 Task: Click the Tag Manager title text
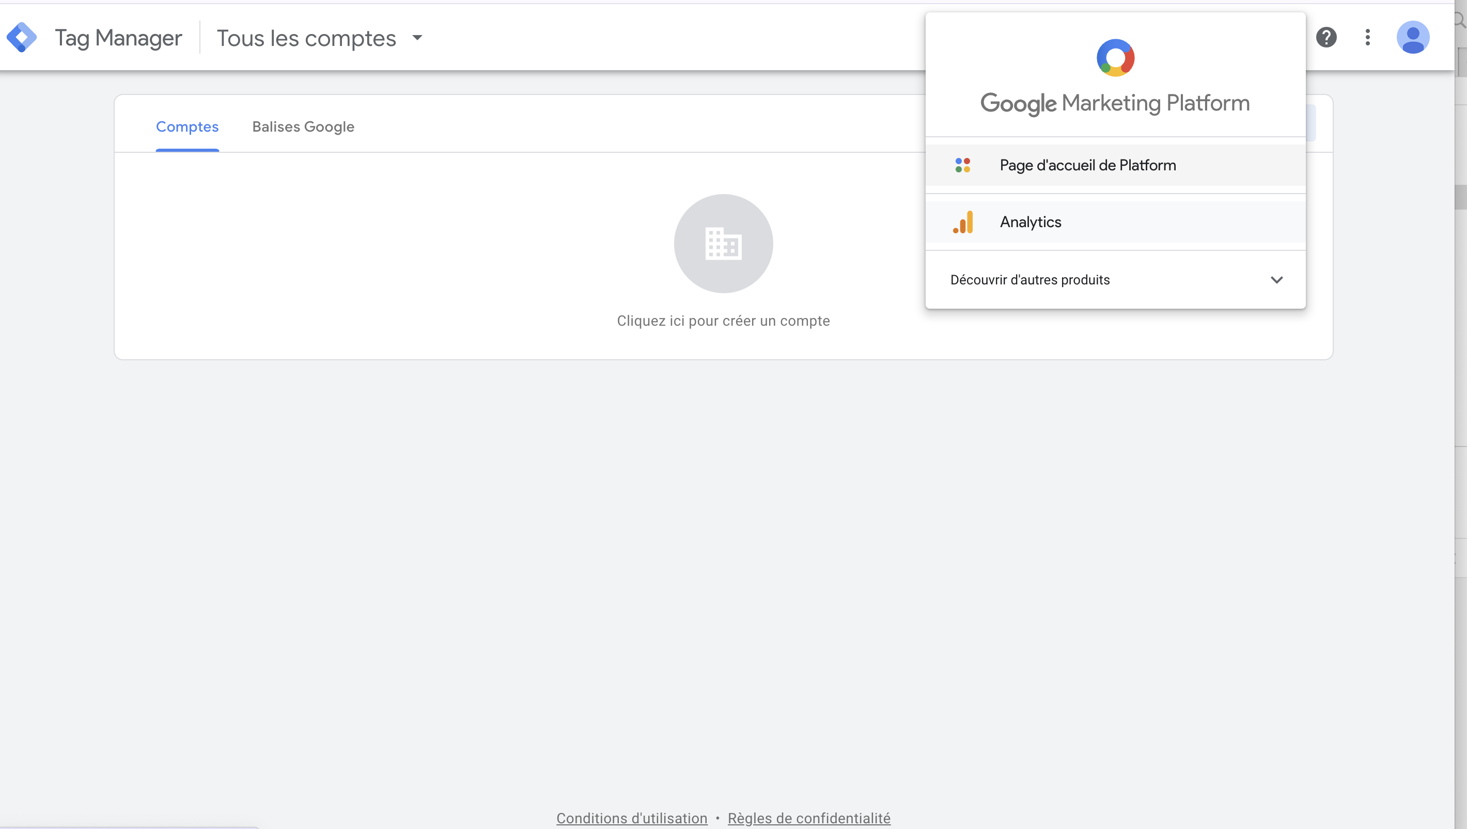click(118, 38)
